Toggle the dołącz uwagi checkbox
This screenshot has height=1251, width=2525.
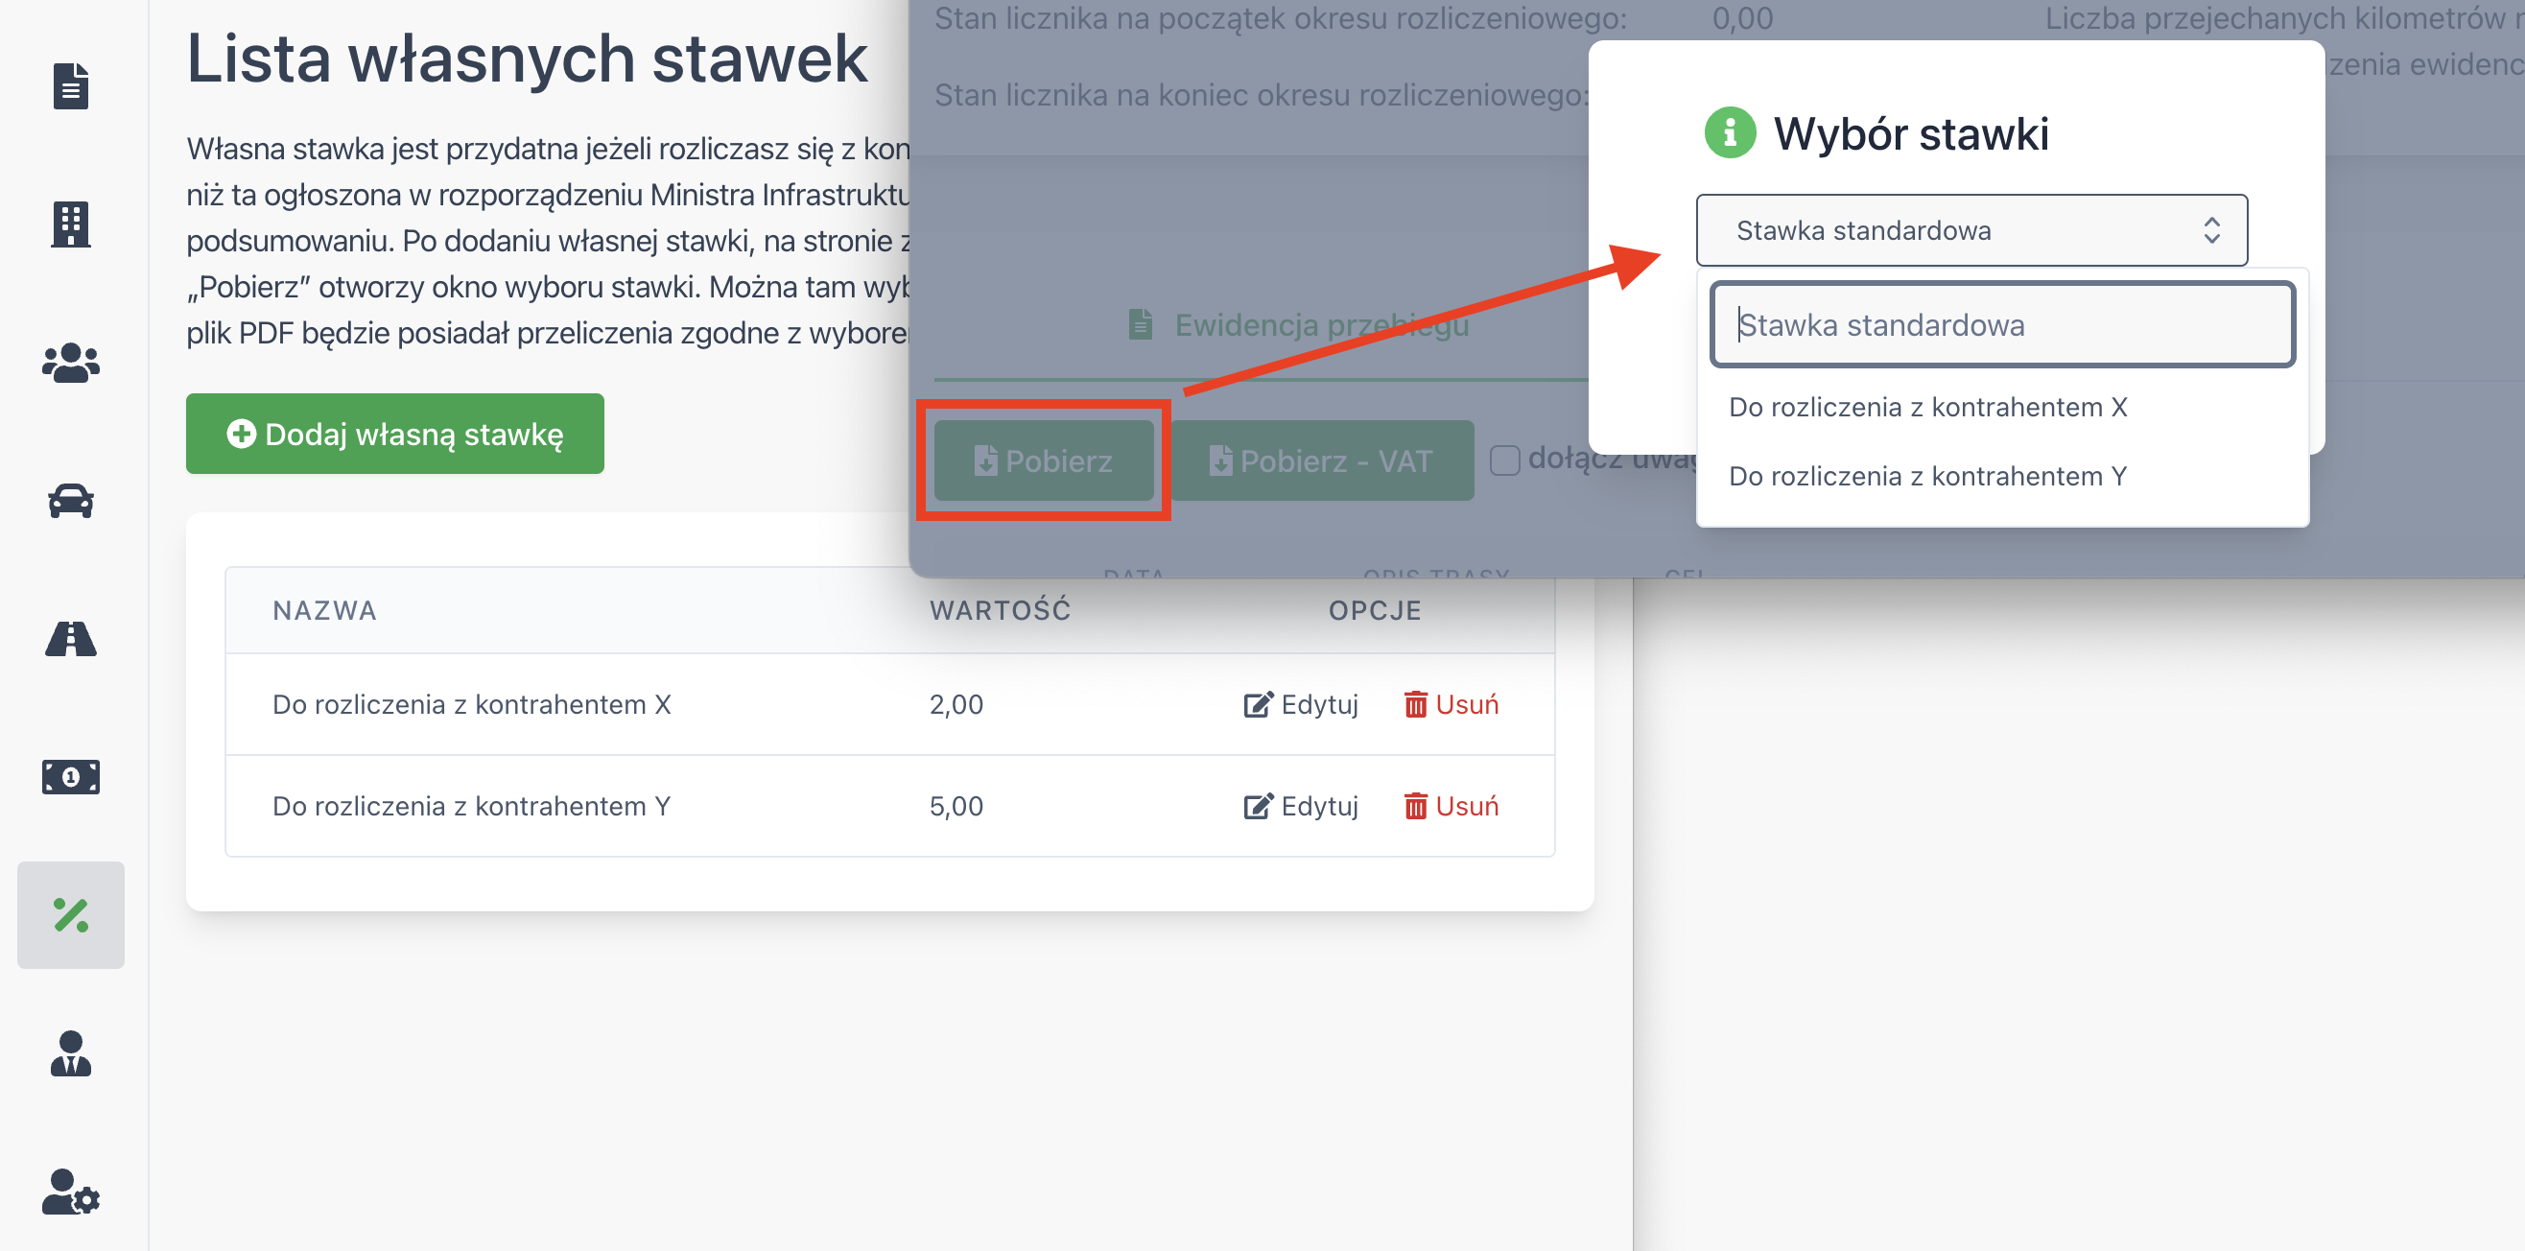point(1504,460)
